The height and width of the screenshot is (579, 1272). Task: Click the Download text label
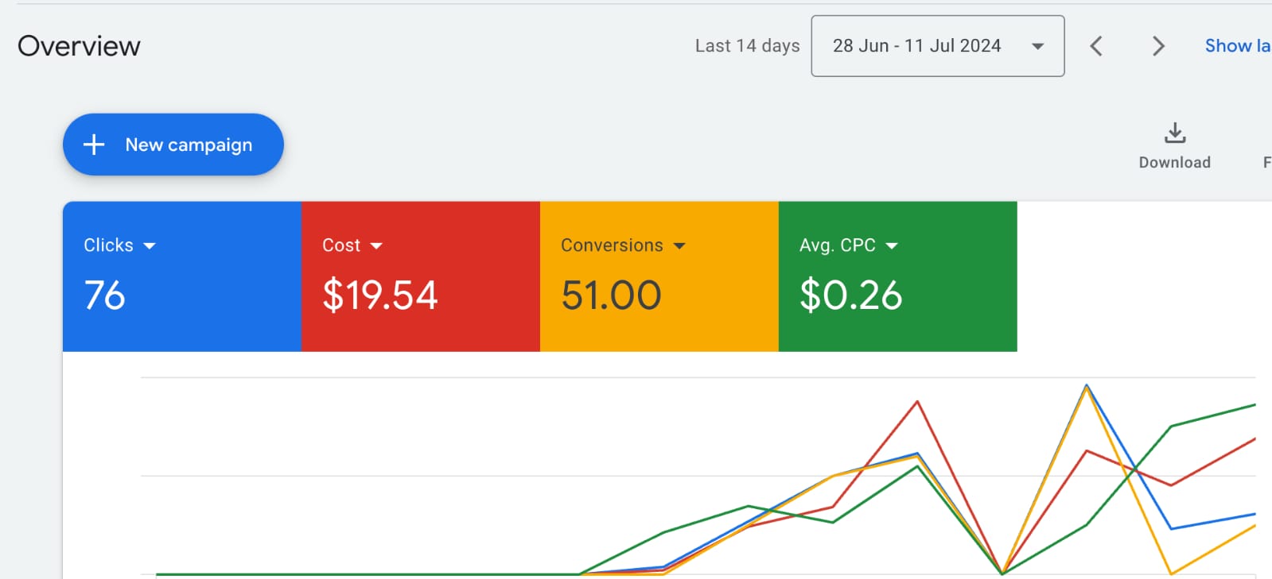pos(1174,163)
